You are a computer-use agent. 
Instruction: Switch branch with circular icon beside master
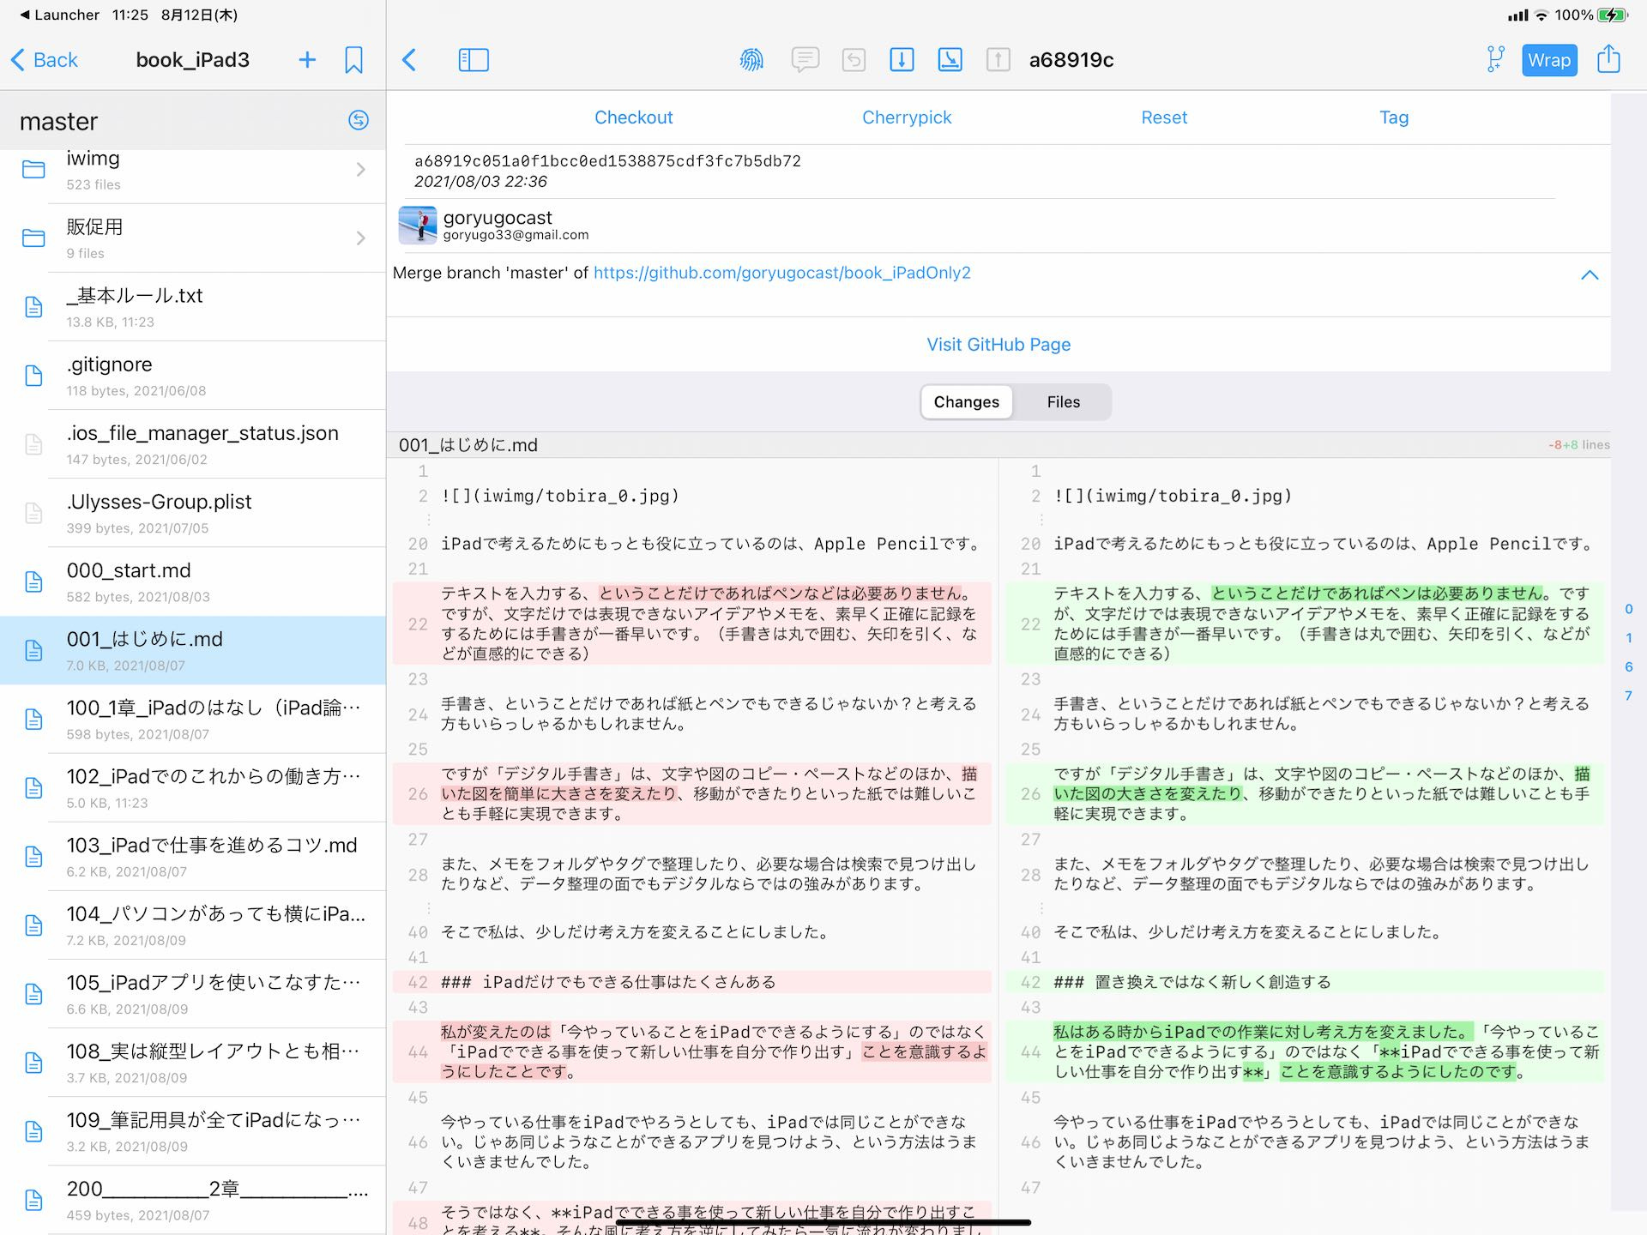click(359, 120)
